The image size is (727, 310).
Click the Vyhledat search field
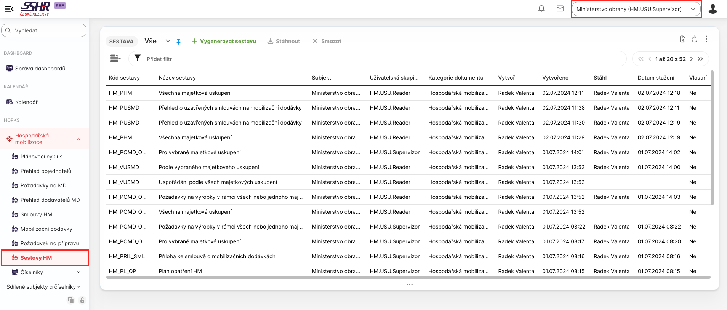coord(44,30)
